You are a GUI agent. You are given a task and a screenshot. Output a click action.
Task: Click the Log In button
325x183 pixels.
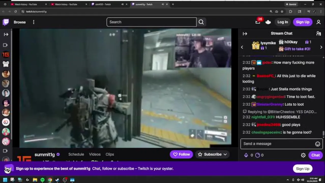[283, 22]
